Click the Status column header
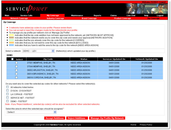 pos(84,59)
